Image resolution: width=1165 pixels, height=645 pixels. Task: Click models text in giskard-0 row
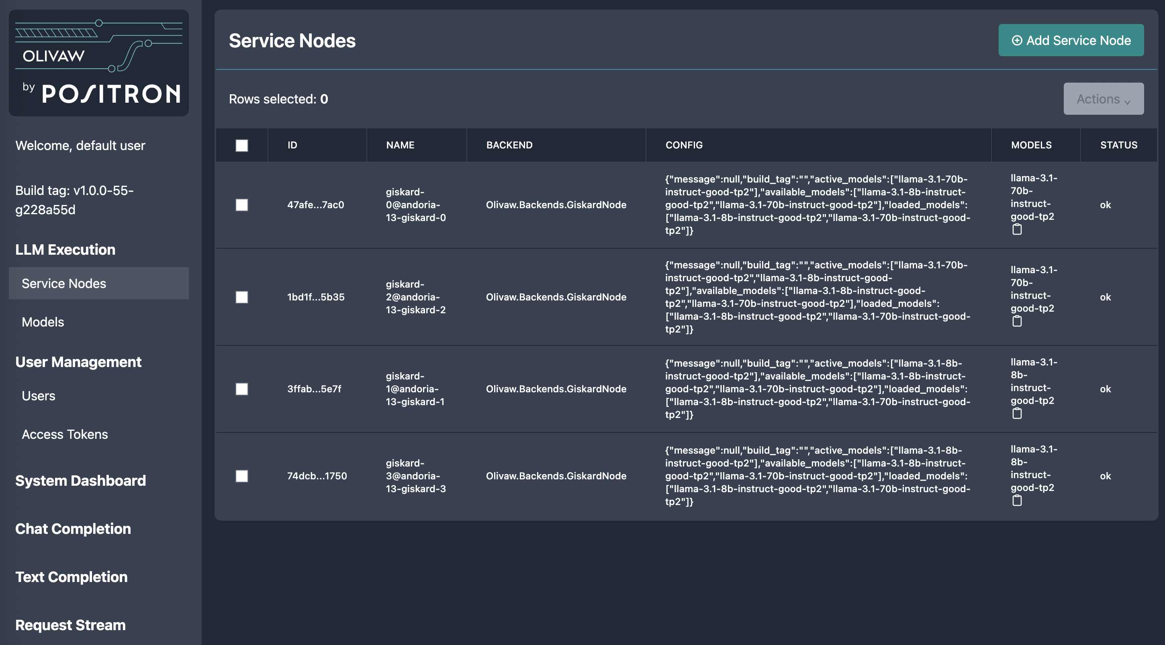pyautogui.click(x=1034, y=197)
